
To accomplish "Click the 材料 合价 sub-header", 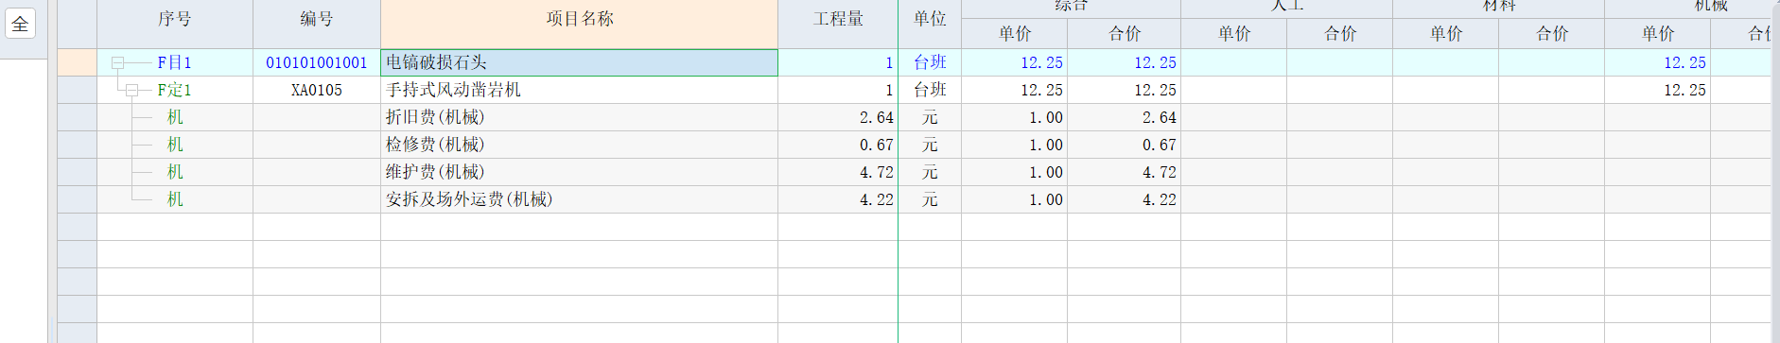I will pos(1551,34).
